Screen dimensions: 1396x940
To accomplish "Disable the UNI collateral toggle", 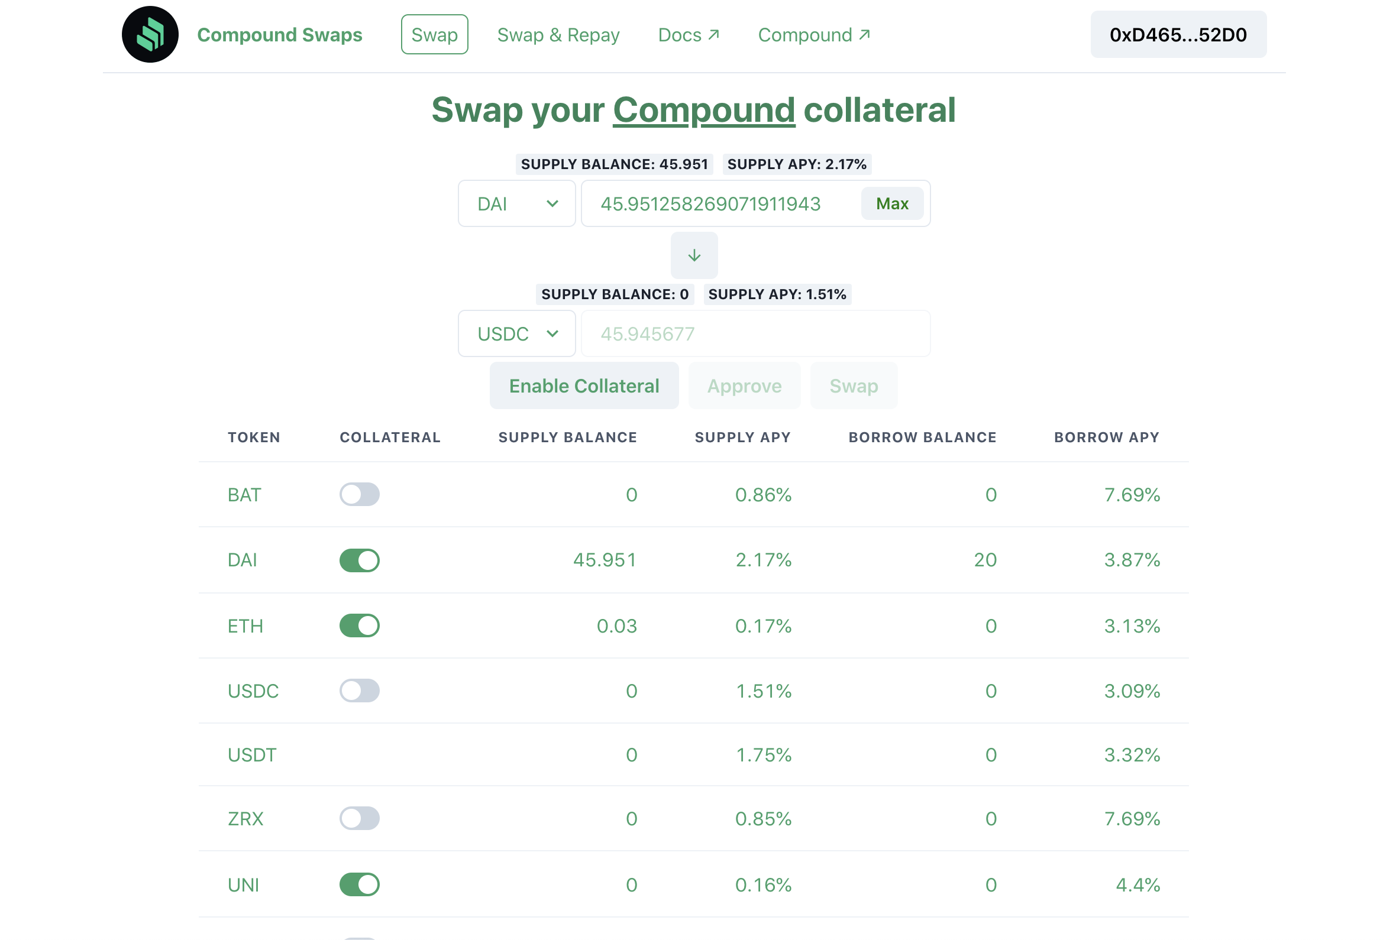I will 359,885.
